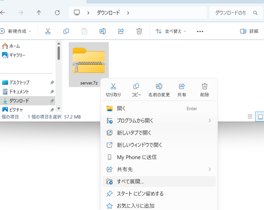
Task: Go back with the left arrow
Action: coord(3,13)
